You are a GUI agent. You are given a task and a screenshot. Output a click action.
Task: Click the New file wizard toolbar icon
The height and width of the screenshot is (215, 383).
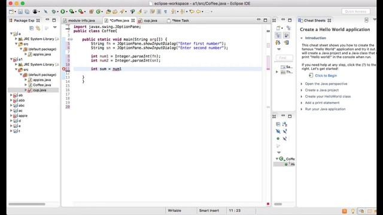11,11
